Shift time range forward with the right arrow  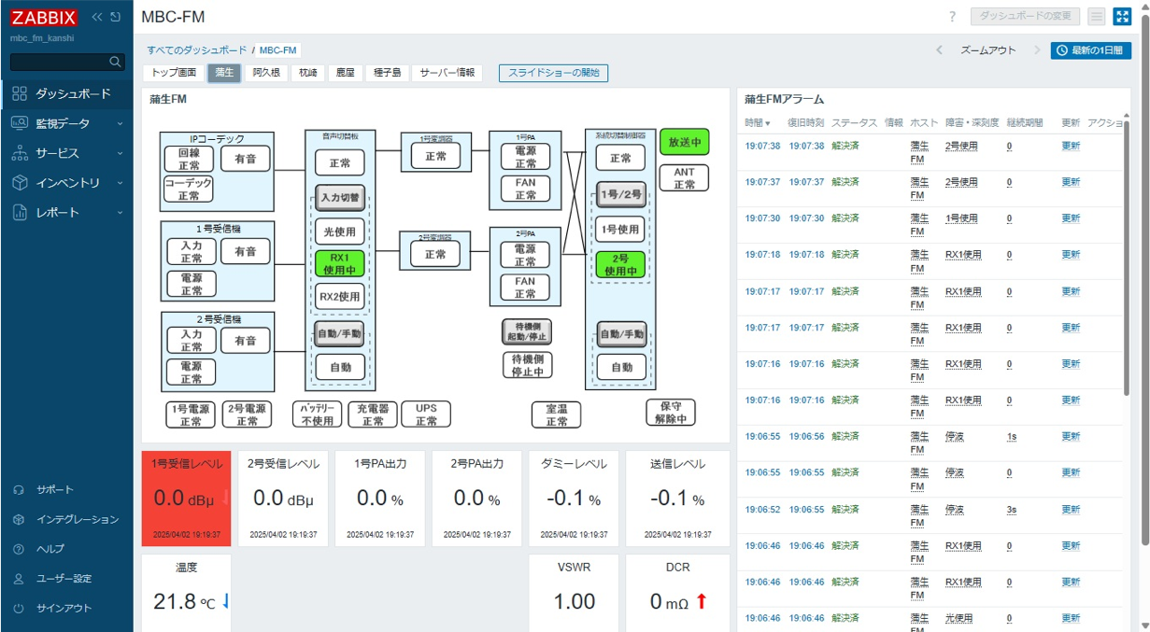pyautogui.click(x=1037, y=50)
